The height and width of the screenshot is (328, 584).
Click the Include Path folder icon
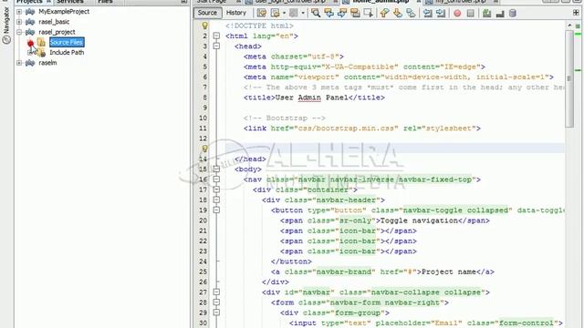pyautogui.click(x=41, y=53)
